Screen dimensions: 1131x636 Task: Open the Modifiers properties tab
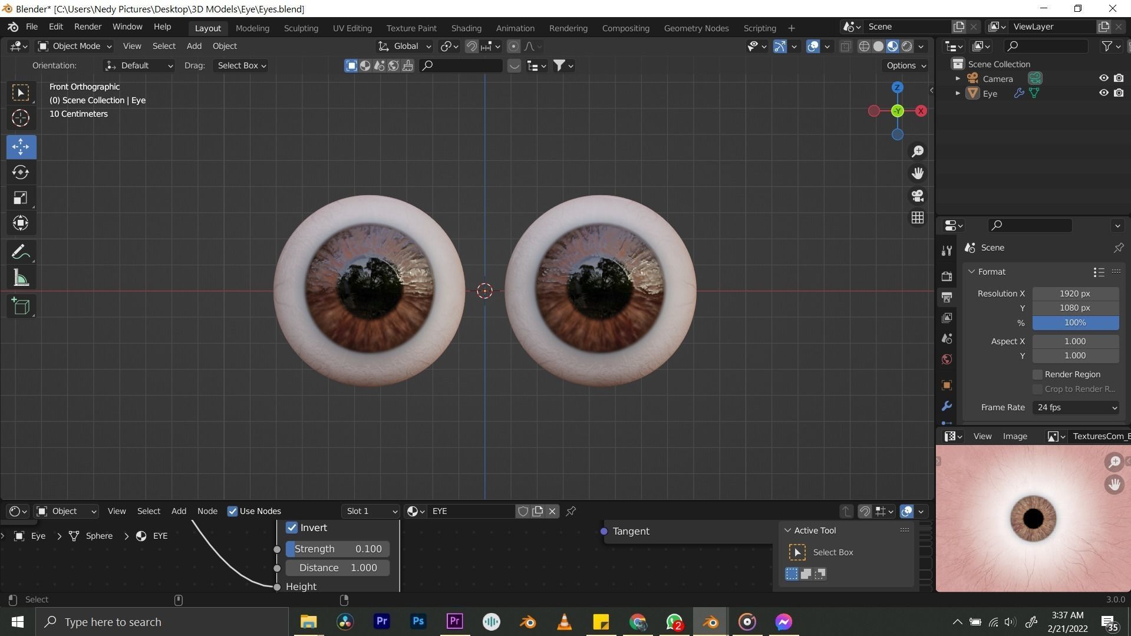947,406
